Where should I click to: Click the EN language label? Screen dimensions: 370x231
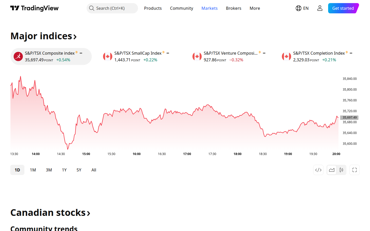[306, 8]
